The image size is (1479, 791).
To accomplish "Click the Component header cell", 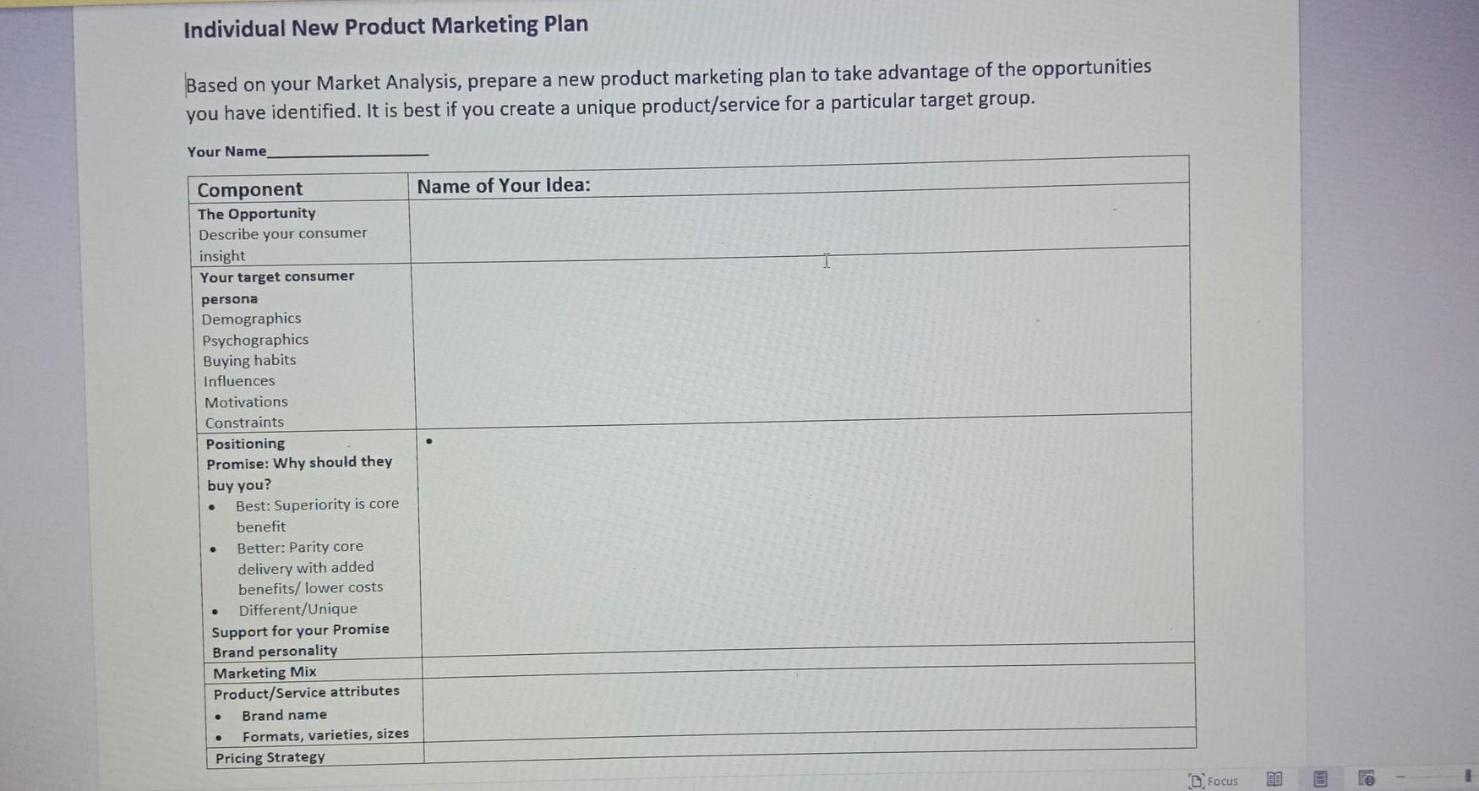I will pos(298,188).
